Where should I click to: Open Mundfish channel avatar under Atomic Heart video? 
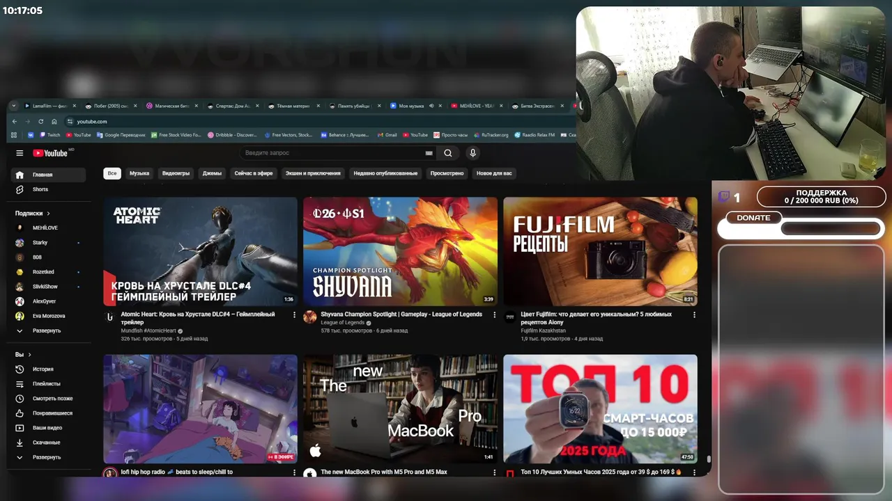110,317
